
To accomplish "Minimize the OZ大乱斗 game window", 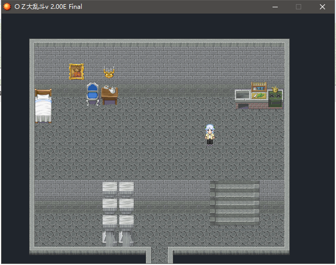I will [x=275, y=7].
